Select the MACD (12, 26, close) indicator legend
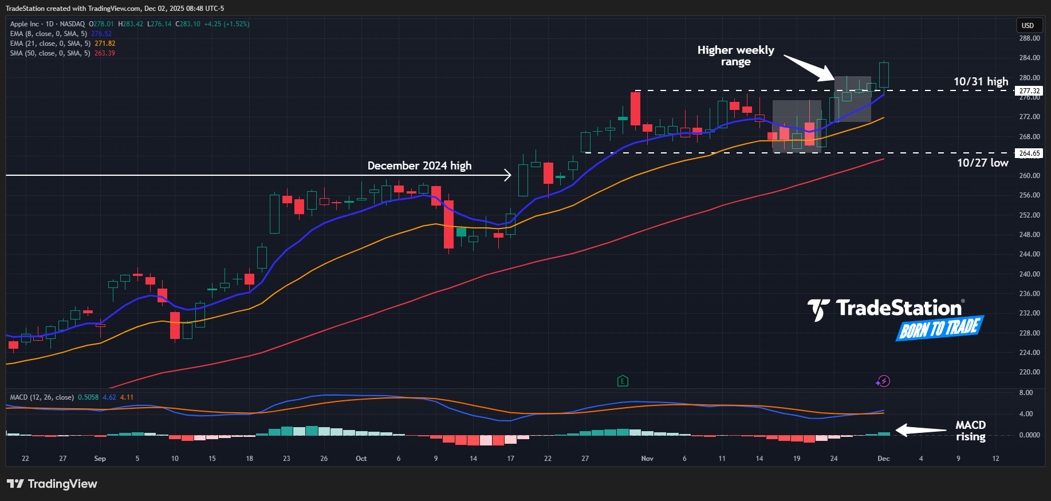Viewport: 1051px width, 501px height. [42, 397]
